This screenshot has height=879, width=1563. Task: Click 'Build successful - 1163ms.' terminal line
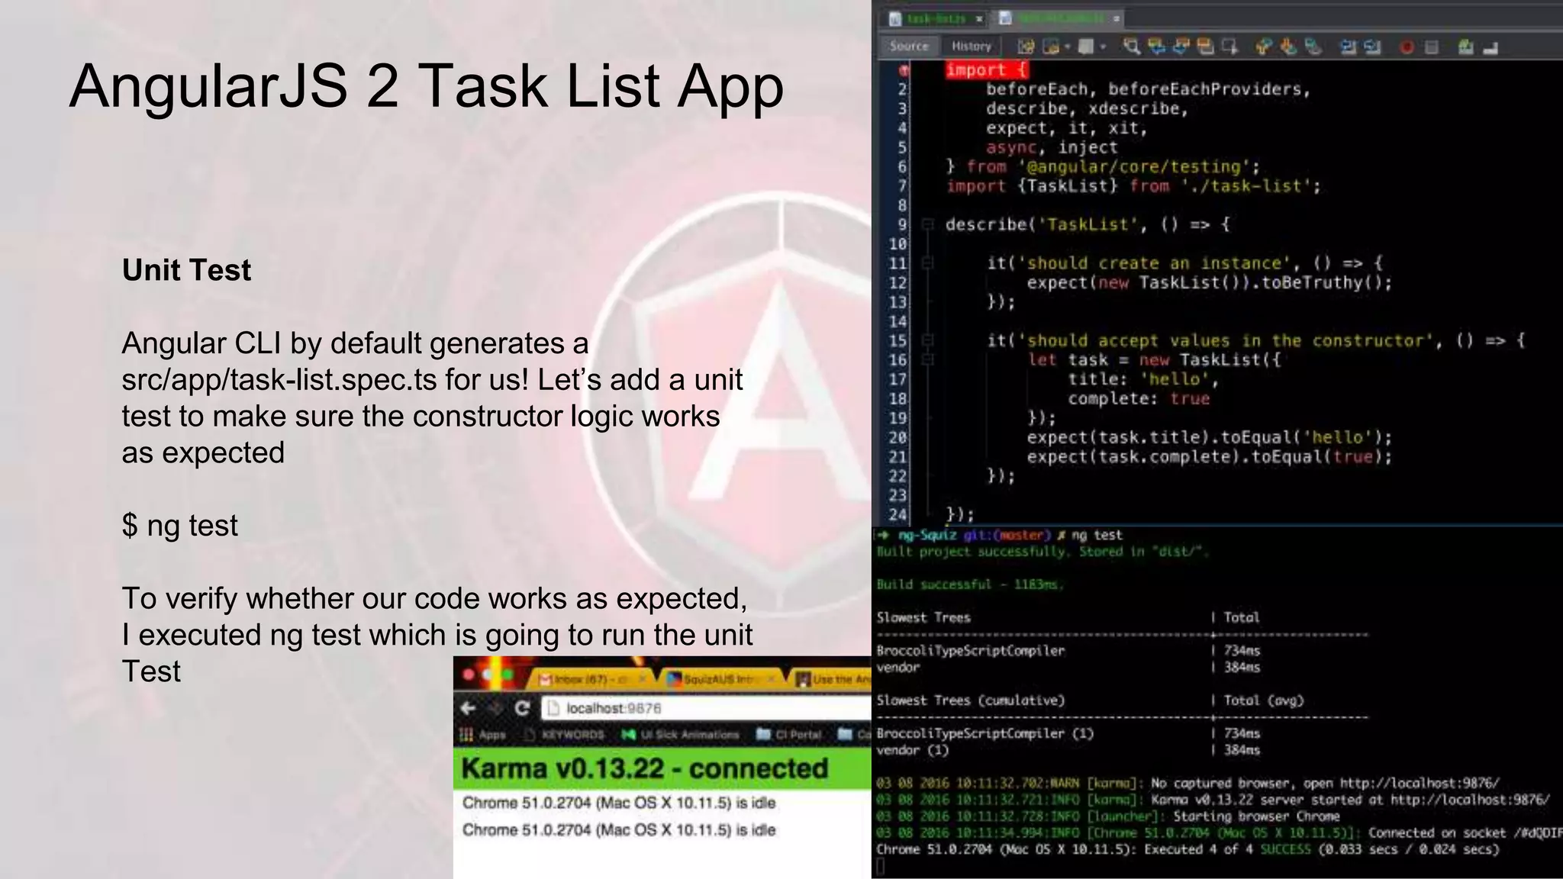coord(969,584)
